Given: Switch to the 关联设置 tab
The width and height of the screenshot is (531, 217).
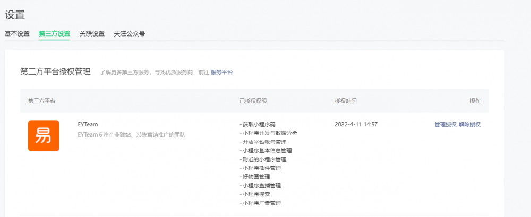Looking at the screenshot, I should (x=92, y=34).
